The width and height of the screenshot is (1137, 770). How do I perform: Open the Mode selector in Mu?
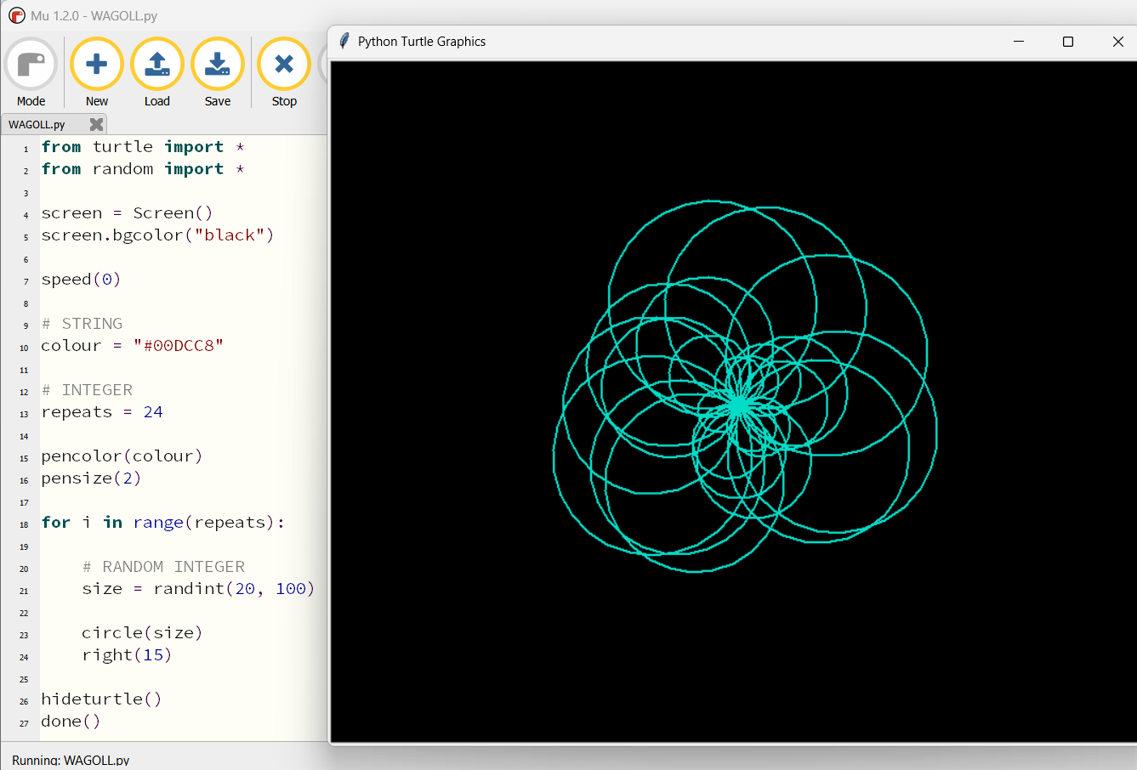[x=31, y=73]
